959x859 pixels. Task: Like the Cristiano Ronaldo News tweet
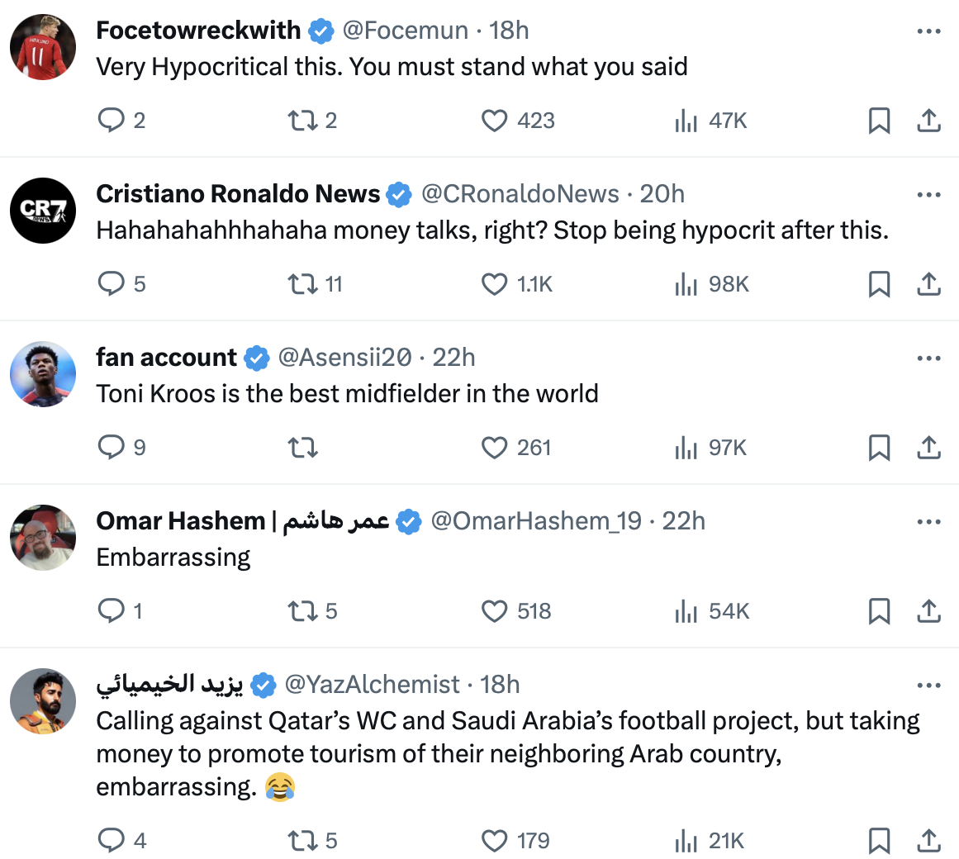[494, 284]
